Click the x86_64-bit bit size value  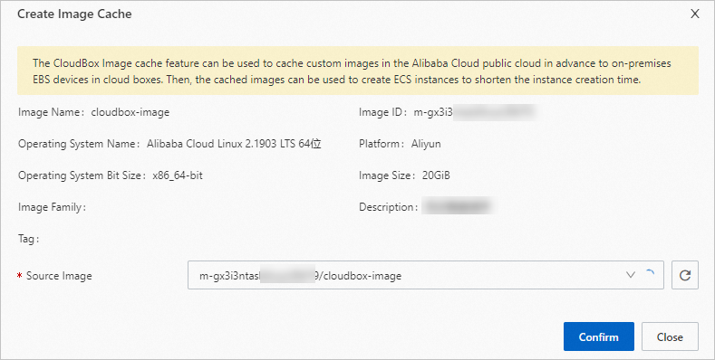(x=178, y=175)
